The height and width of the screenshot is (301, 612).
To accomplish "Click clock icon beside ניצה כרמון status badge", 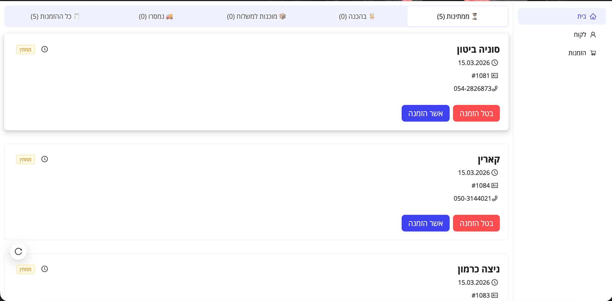I will coord(45,269).
